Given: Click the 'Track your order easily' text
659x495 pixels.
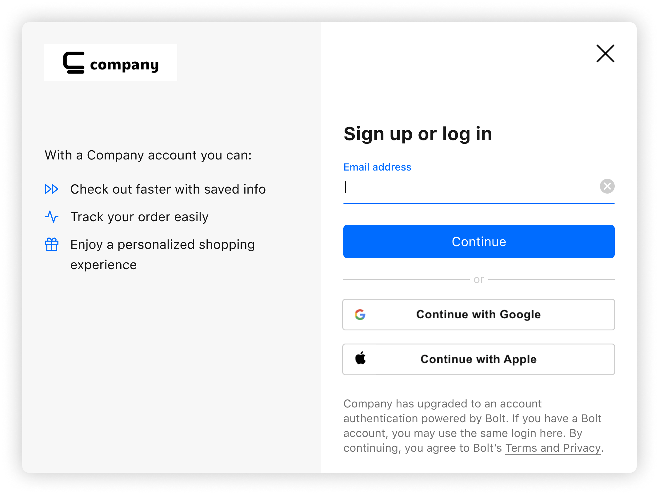Looking at the screenshot, I should click(139, 217).
